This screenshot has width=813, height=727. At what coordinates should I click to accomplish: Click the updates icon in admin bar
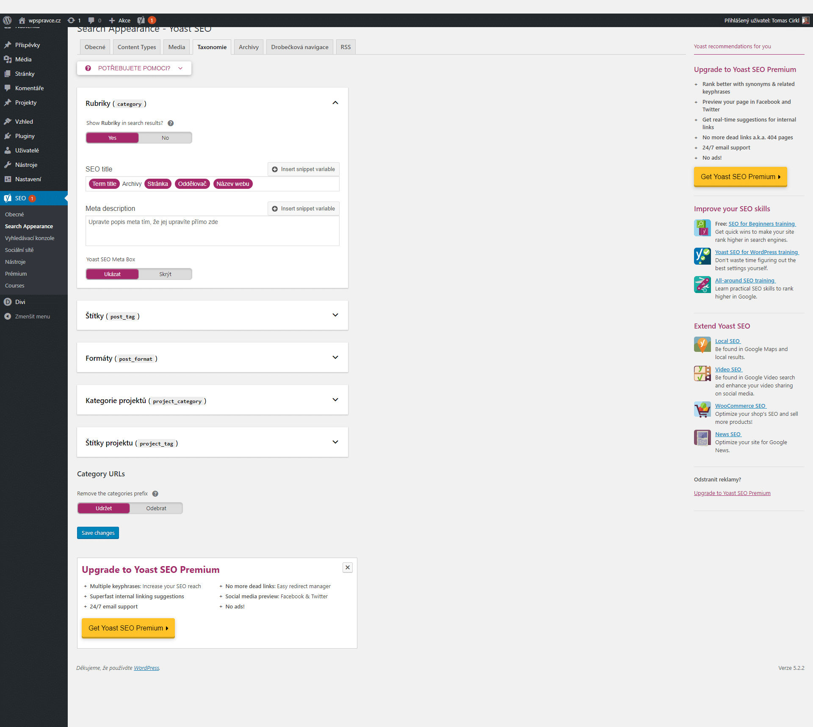[x=71, y=20]
